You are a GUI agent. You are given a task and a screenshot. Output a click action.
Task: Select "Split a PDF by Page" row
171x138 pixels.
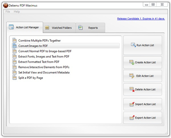pyautogui.click(x=66, y=78)
